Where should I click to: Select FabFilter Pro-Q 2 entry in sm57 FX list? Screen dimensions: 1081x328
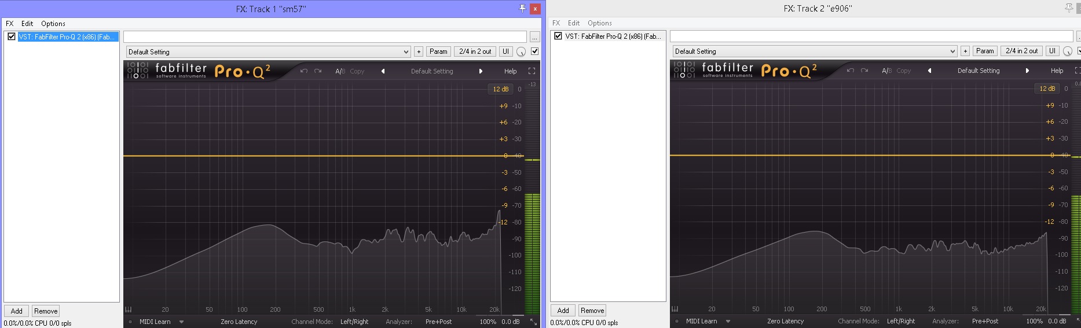pyautogui.click(x=68, y=36)
